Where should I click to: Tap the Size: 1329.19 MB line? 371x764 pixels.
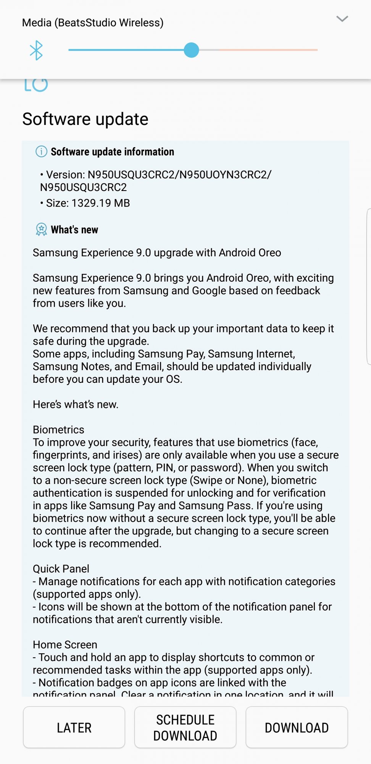click(85, 203)
